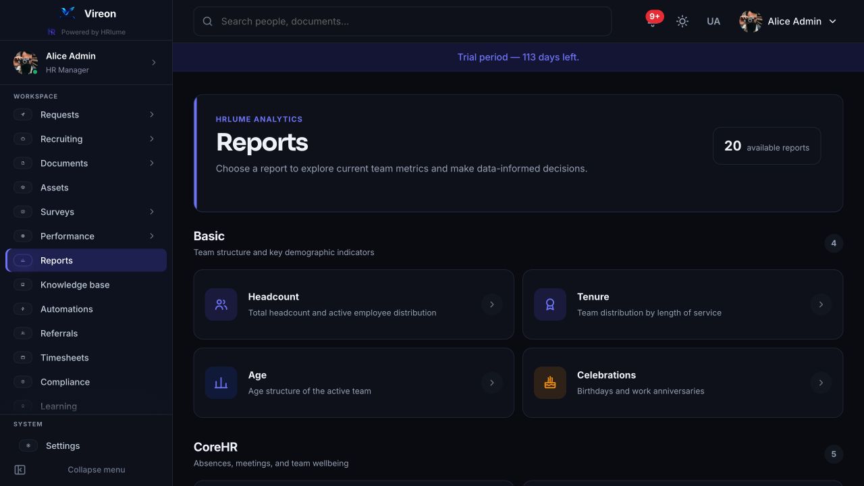
Task: Open the Tenure report title
Action: (x=593, y=297)
